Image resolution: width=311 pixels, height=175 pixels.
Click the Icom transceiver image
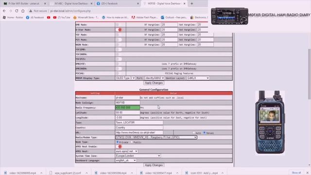pos(229,16)
